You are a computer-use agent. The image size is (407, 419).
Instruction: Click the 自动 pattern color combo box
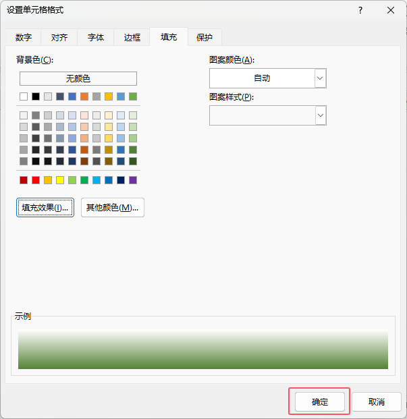[268, 78]
